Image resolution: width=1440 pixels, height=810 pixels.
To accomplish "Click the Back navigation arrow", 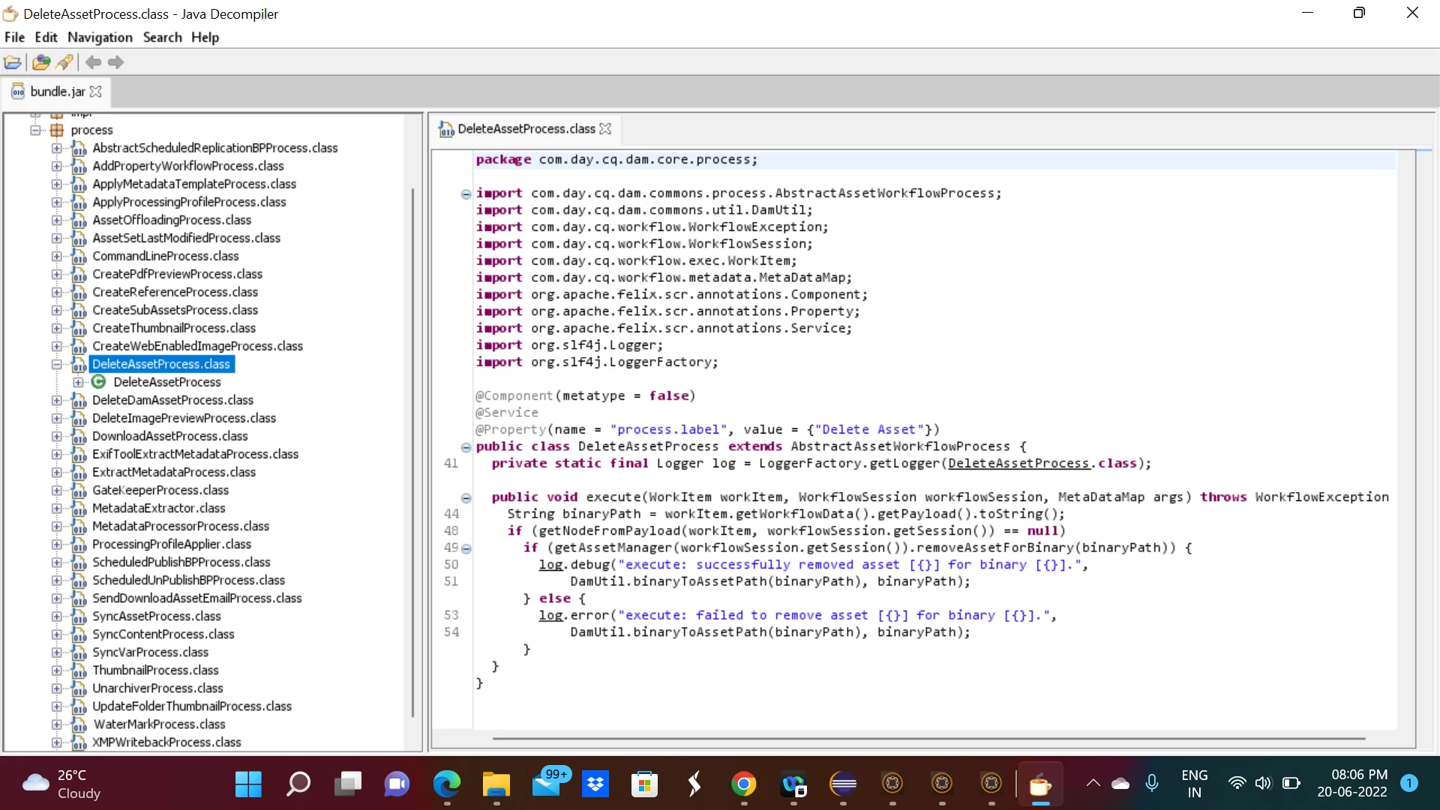I will click(93, 62).
